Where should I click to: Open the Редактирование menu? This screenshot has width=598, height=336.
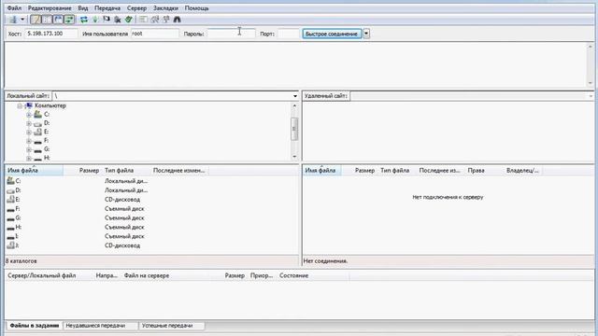click(x=50, y=8)
